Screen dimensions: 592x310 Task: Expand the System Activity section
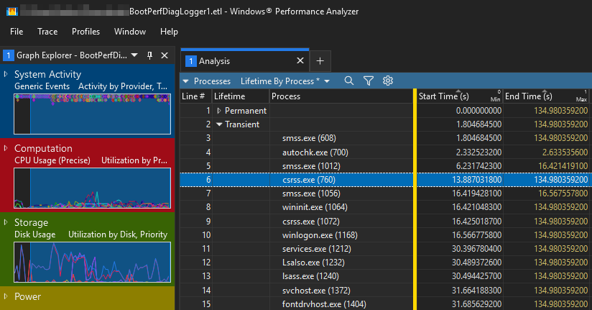click(6, 74)
